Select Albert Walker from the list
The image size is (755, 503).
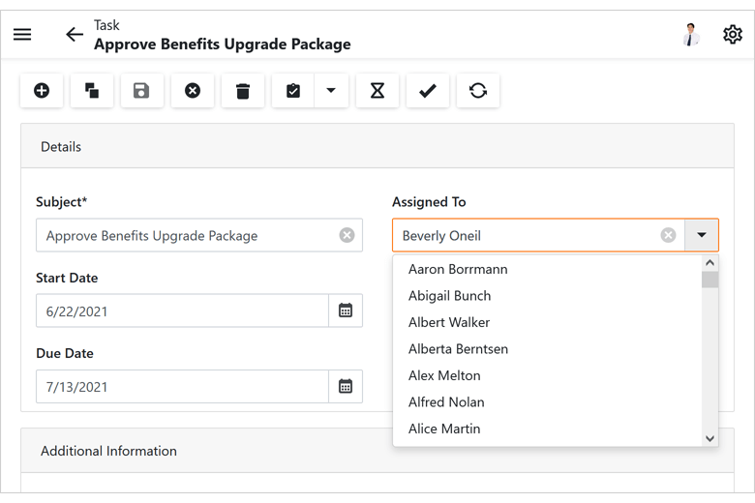tap(449, 322)
